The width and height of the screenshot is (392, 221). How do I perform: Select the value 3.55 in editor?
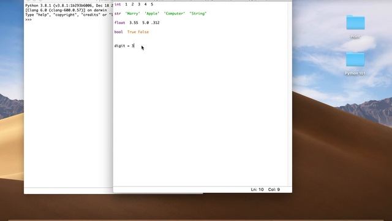(x=134, y=23)
